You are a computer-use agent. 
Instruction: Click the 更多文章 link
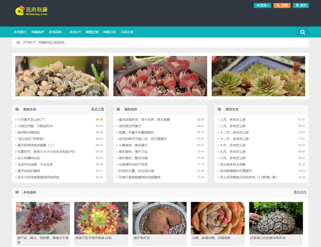pyautogui.click(x=97, y=109)
